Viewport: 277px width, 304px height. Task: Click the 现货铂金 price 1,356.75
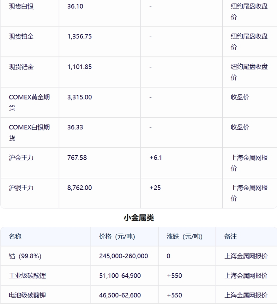tap(79, 36)
